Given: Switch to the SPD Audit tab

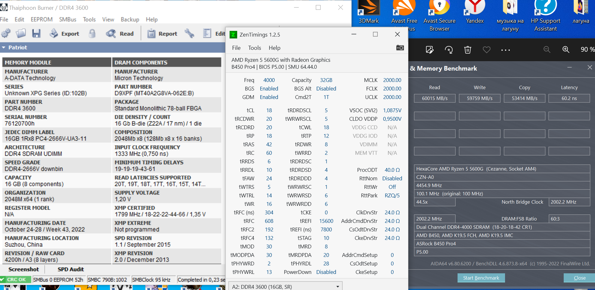Looking at the screenshot, I should coord(71,270).
